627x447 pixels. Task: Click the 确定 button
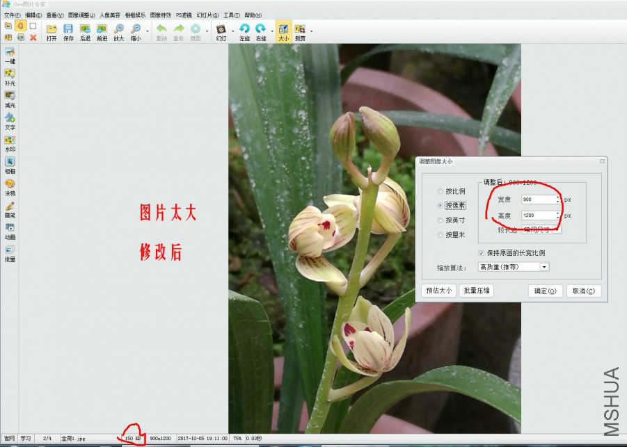pos(544,291)
